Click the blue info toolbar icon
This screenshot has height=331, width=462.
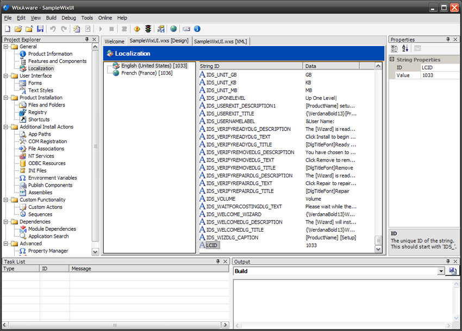point(197,29)
